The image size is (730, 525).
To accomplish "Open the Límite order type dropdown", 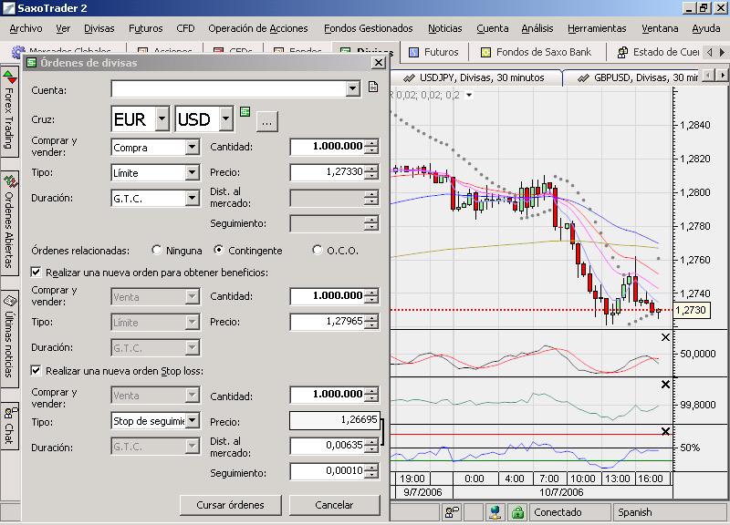I will (192, 173).
